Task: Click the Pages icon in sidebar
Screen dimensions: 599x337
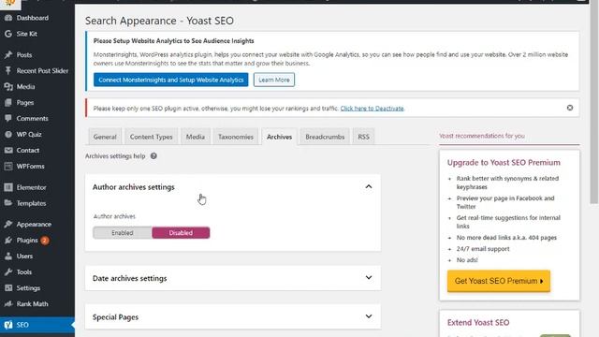Action: pyautogui.click(x=8, y=103)
